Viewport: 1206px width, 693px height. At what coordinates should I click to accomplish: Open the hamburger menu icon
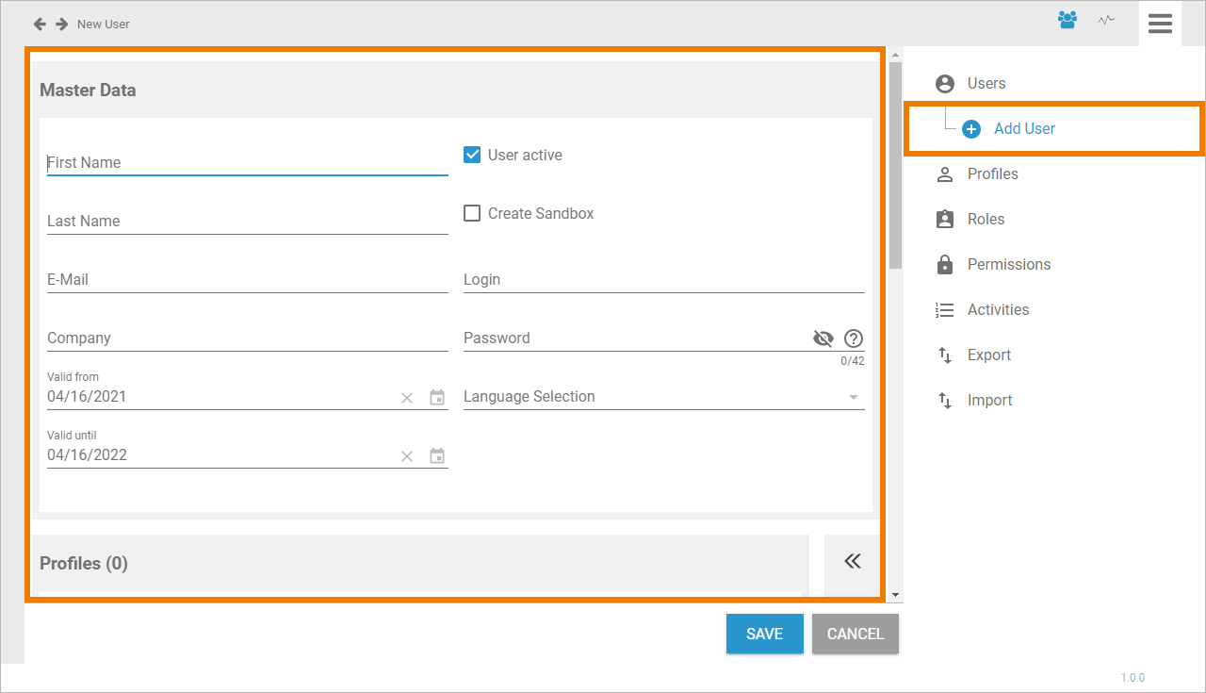pyautogui.click(x=1160, y=24)
